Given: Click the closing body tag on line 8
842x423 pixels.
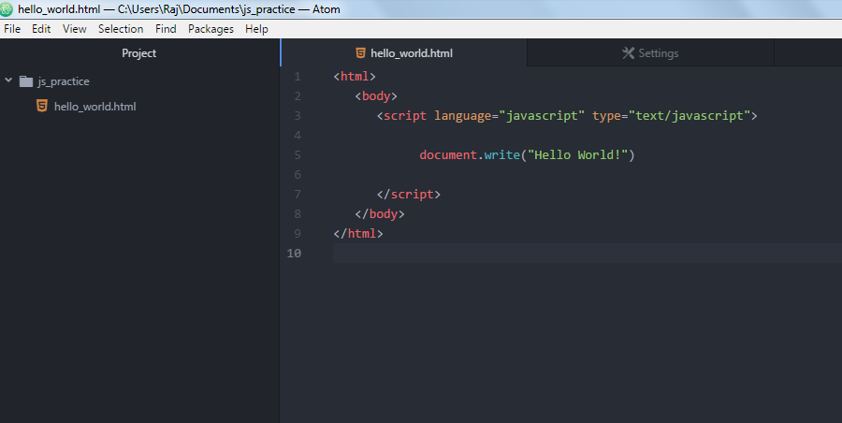Looking at the screenshot, I should point(380,214).
